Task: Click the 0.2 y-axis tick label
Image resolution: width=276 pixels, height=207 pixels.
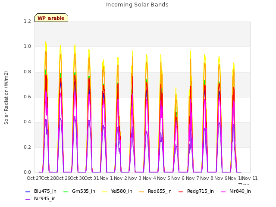Action: click(x=27, y=147)
